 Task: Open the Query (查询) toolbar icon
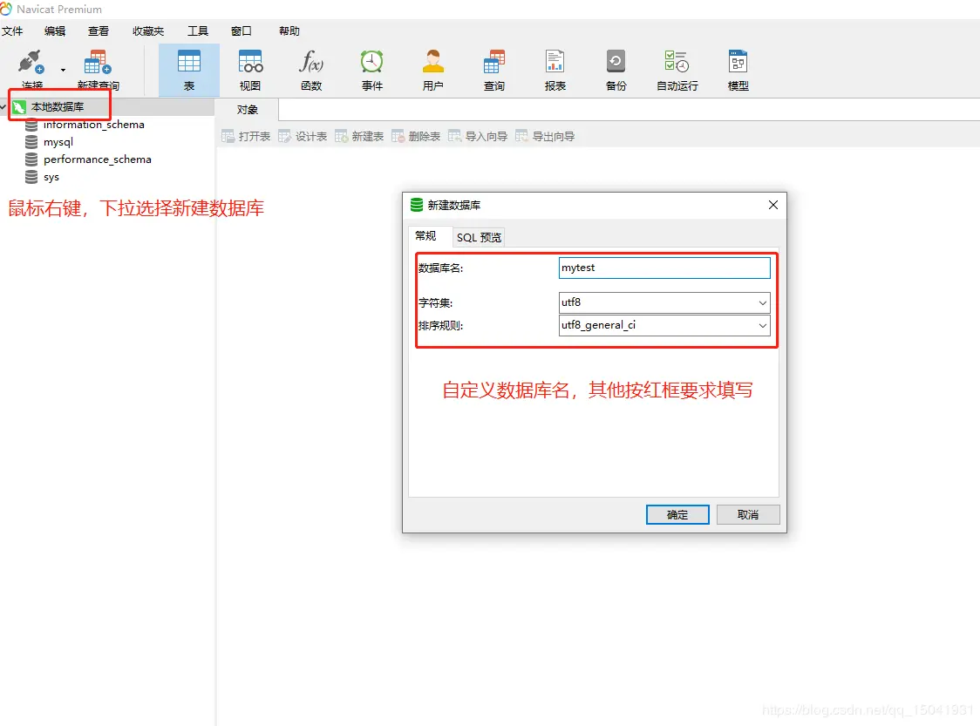[493, 70]
